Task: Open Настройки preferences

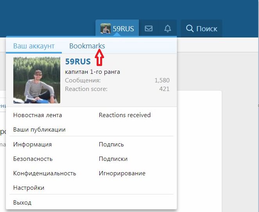Action: pos(29,188)
